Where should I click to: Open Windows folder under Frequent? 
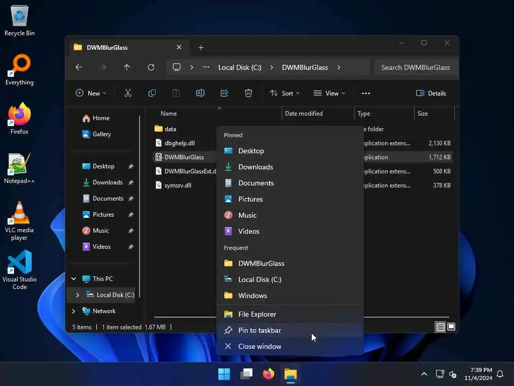[290, 296]
